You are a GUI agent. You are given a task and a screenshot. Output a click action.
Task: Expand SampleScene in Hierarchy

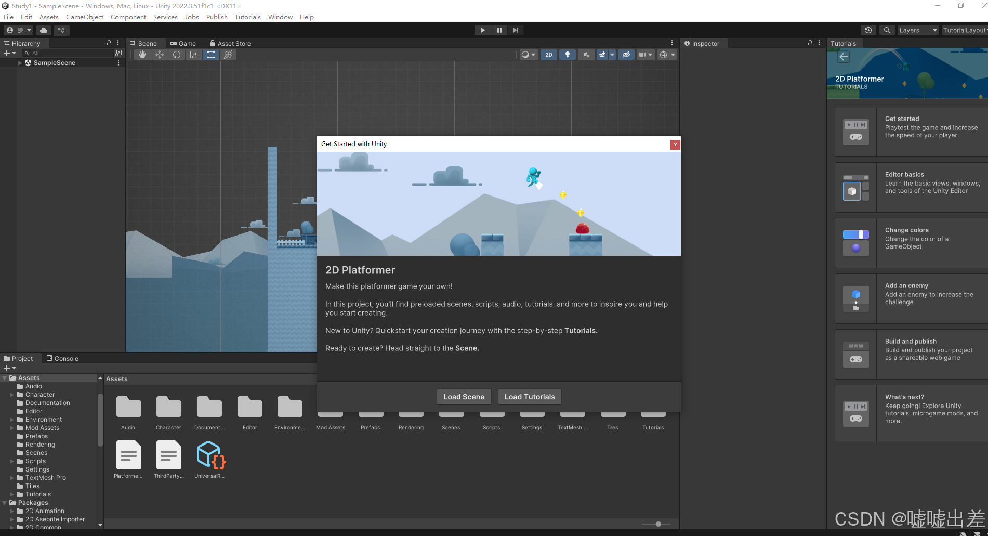click(20, 63)
